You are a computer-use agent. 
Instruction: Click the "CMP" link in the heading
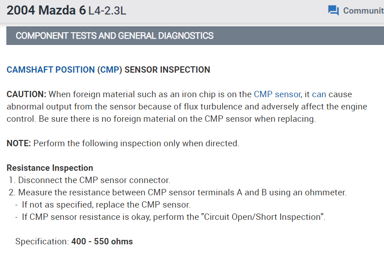coord(109,70)
